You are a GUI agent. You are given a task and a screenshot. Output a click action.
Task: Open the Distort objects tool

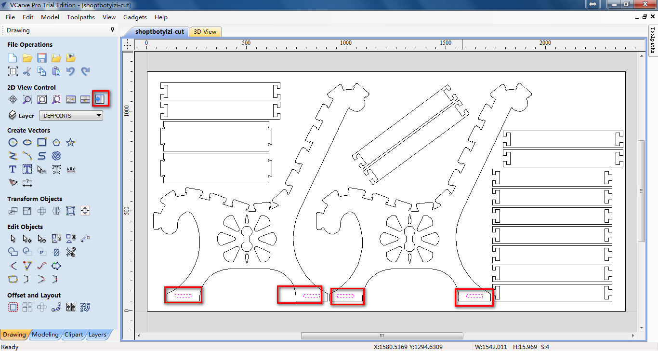click(x=71, y=211)
